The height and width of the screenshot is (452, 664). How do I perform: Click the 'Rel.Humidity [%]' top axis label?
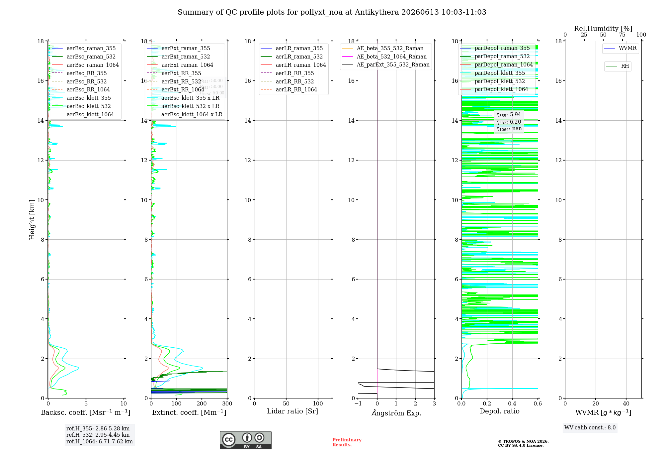coord(603,29)
